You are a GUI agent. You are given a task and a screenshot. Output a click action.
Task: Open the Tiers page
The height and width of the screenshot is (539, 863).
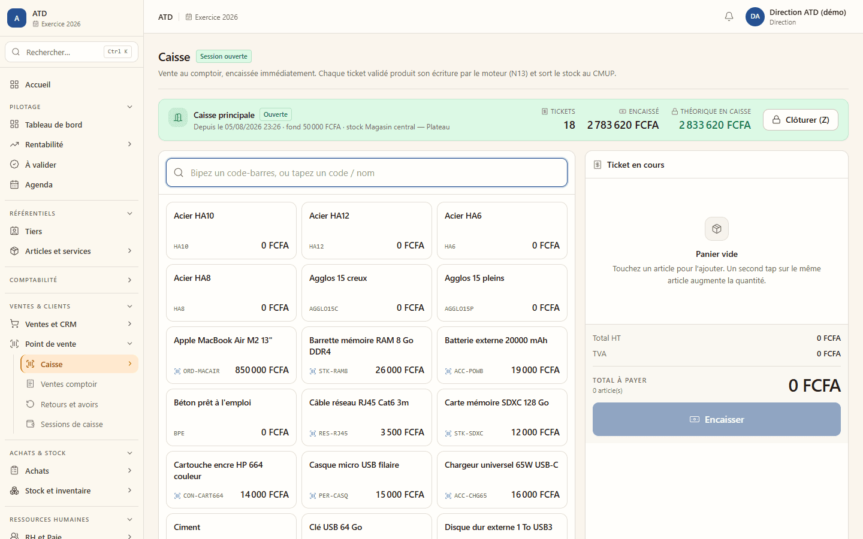tap(71, 231)
